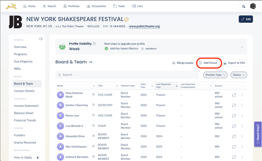Screen dimensions: 262x161
Task: Sort the table by Name column
Action: (94, 86)
